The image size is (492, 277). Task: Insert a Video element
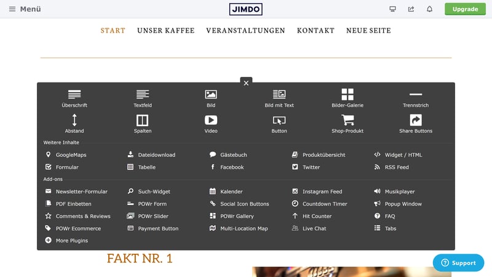211,123
